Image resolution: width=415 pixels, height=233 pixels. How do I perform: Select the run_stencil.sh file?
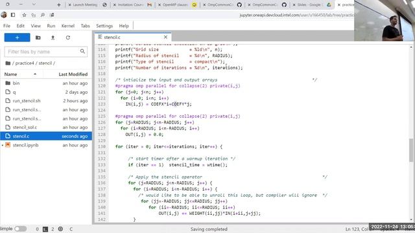pyautogui.click(x=46, y=101)
